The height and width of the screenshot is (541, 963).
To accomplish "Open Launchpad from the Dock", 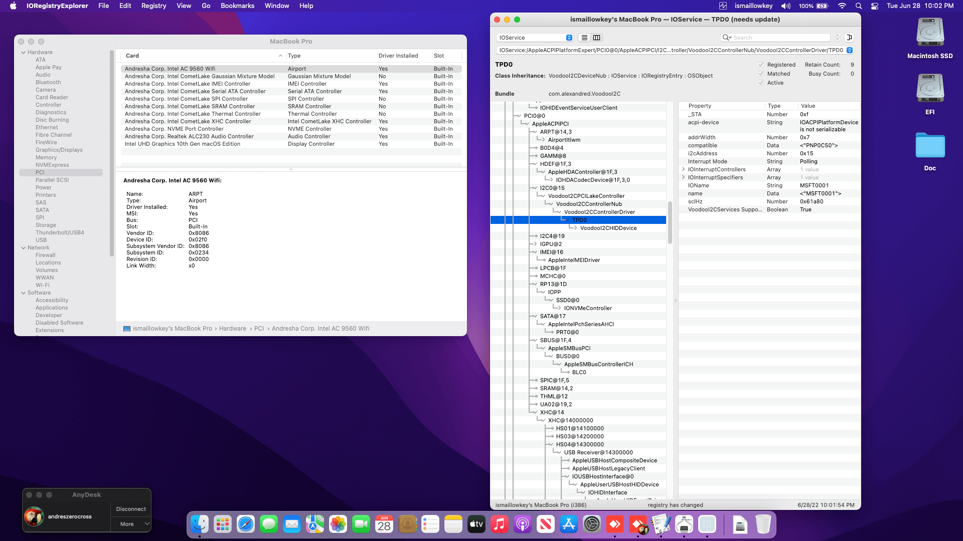I will click(x=223, y=524).
